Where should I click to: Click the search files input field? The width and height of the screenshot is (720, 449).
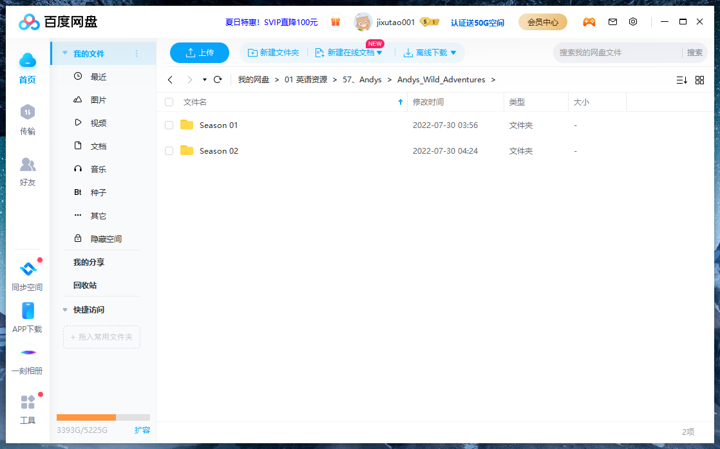618,53
